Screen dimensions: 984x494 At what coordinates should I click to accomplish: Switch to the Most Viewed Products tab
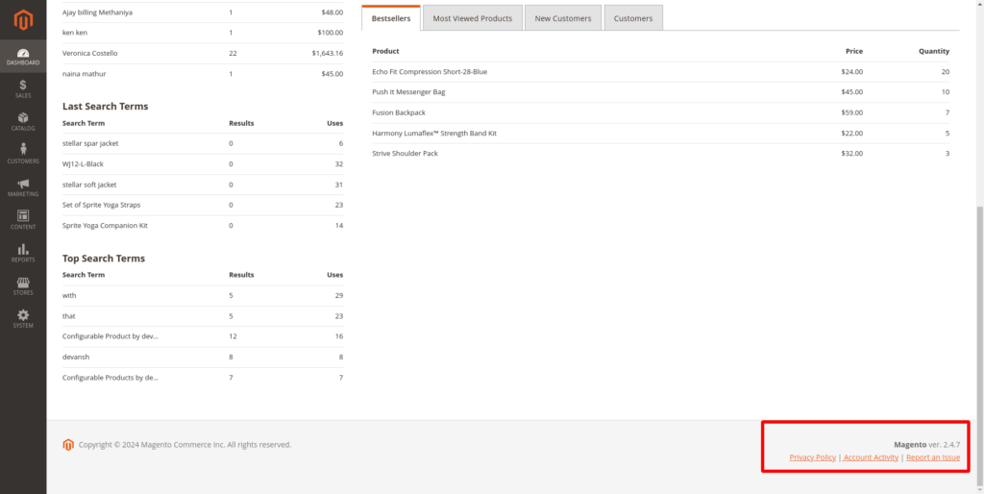(x=473, y=18)
